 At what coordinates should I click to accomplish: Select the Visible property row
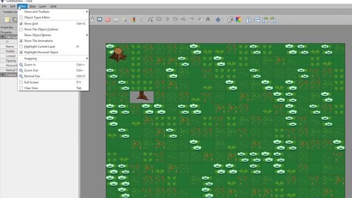[x=9, y=51]
